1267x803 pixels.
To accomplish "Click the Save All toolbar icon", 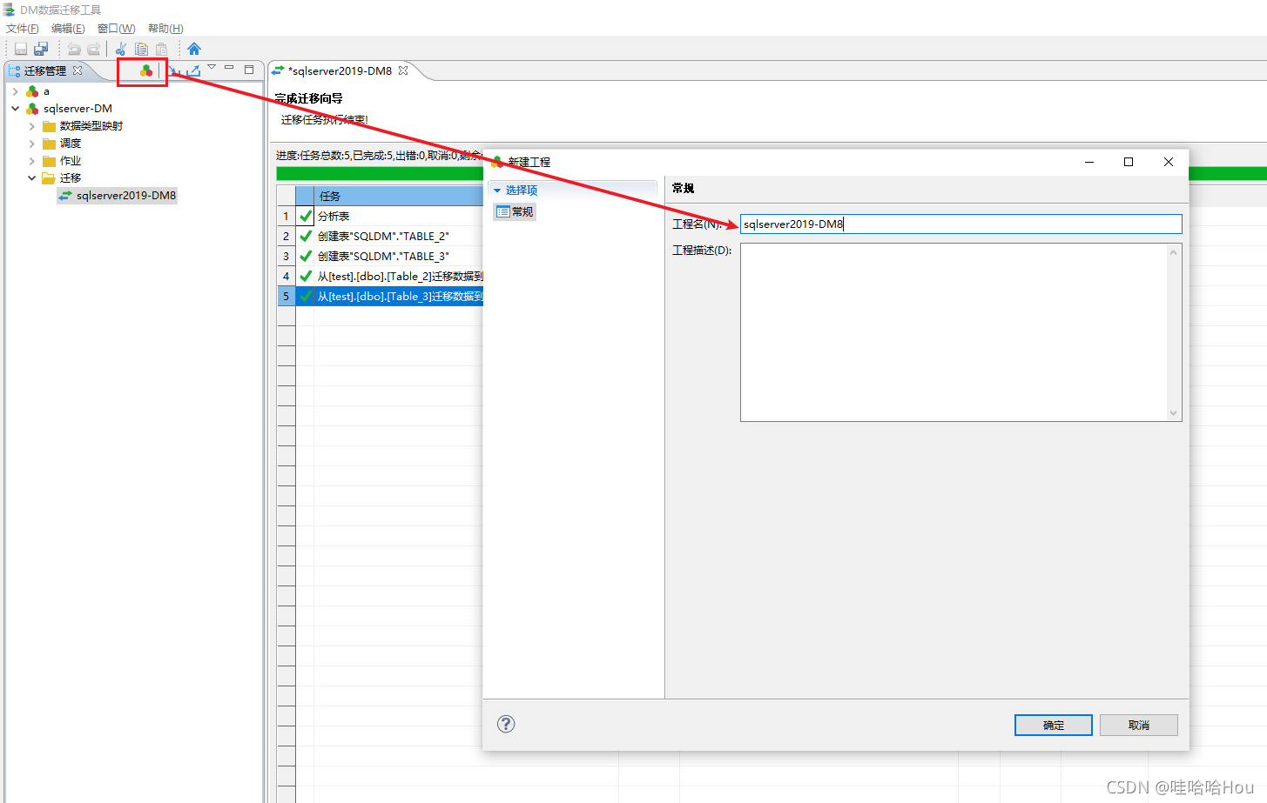I will [x=41, y=49].
